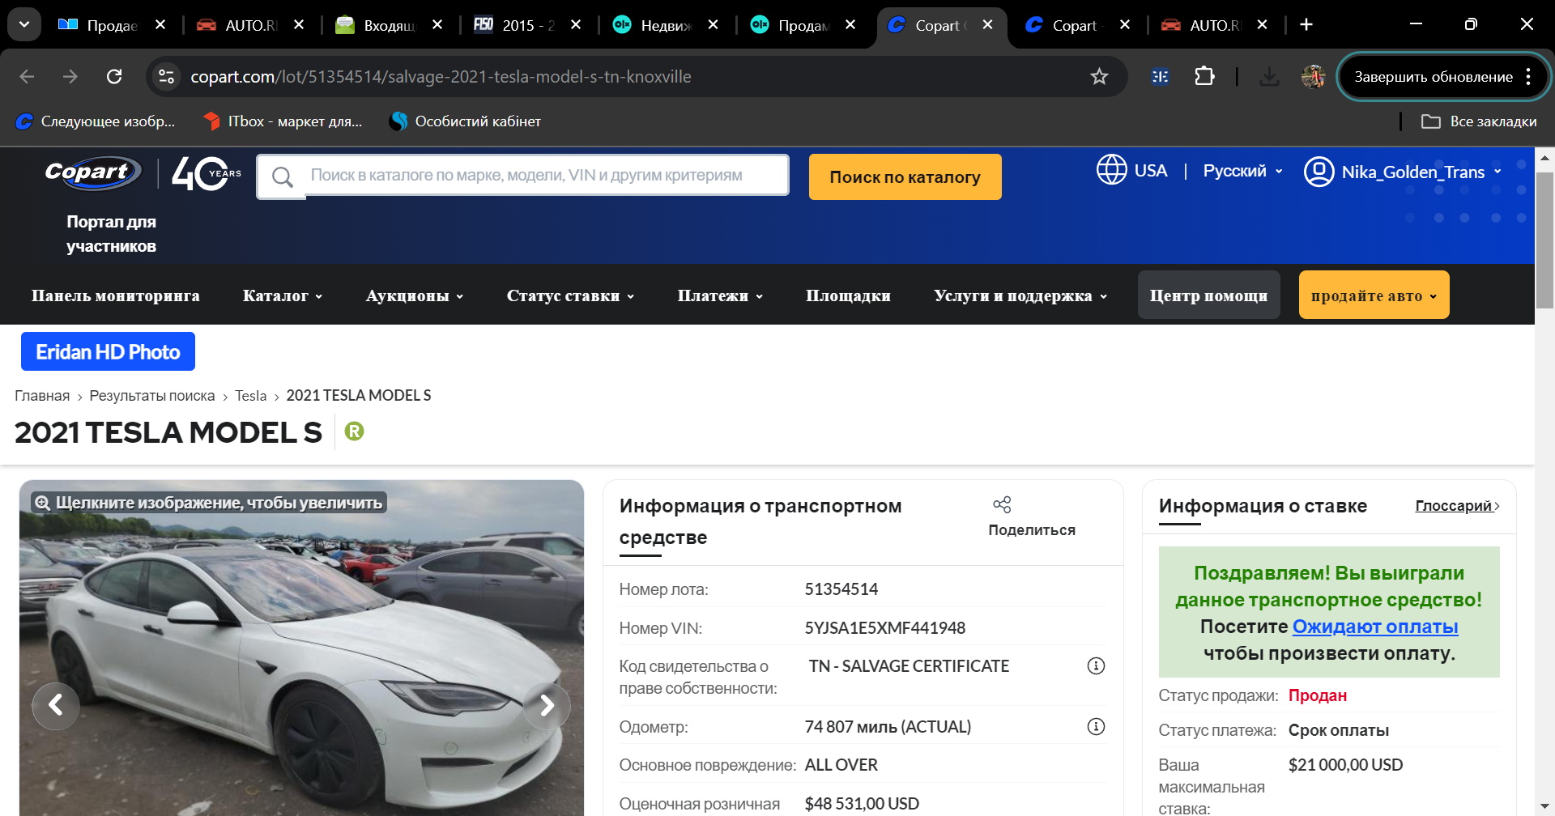Viewport: 1555px width, 816px height.
Task: Expand the Русский language dropdown
Action: tap(1242, 171)
